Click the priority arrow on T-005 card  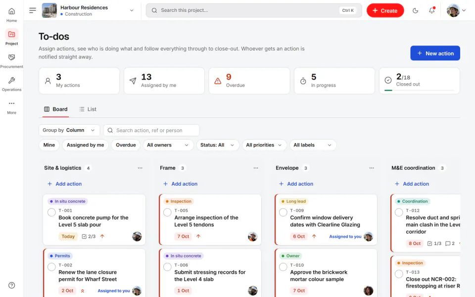(x=198, y=237)
